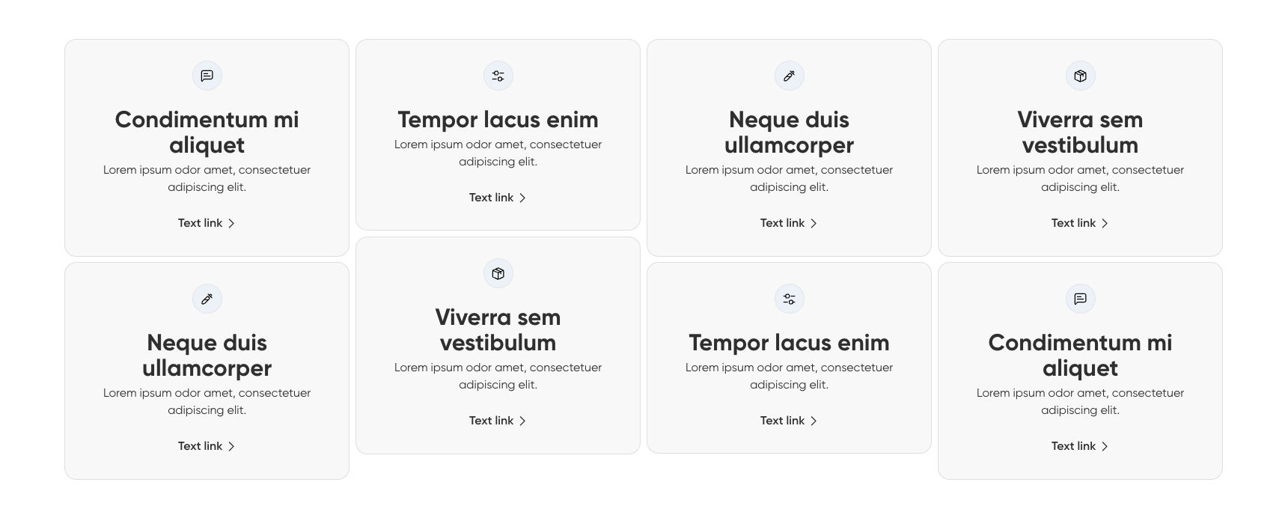Open the Text link in the lower Condimentum card
This screenshot has width=1288, height=521.
[1074, 446]
